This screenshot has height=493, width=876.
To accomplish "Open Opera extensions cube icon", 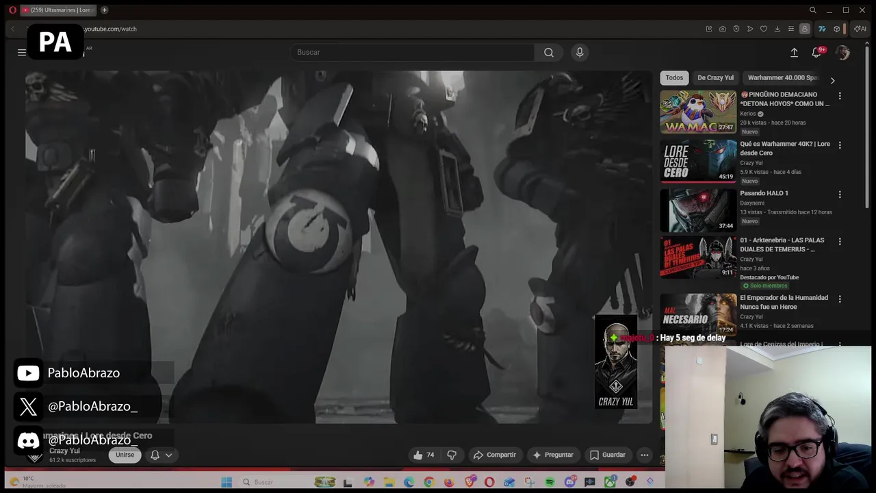I will tap(836, 29).
